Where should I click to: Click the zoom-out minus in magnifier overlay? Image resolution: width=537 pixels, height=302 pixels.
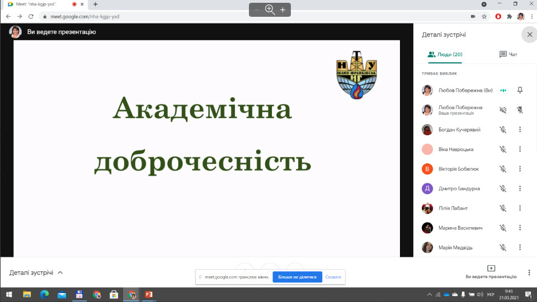pos(257,10)
